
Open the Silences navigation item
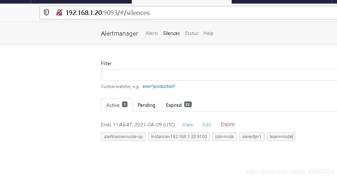171,33
